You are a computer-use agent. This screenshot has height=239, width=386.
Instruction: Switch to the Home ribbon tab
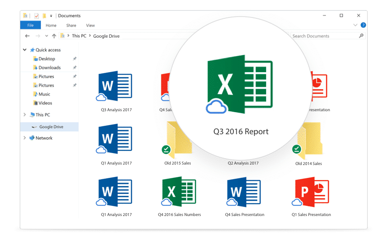[51, 25]
